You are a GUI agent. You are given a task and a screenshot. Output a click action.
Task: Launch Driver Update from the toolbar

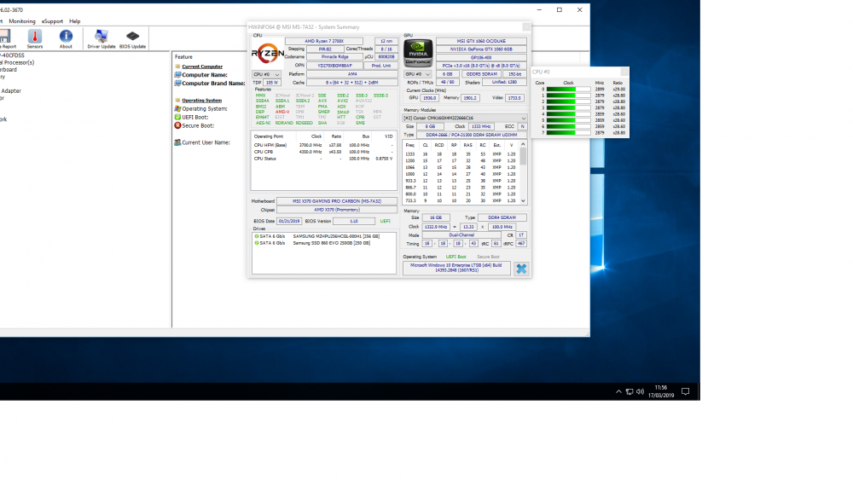click(x=102, y=38)
